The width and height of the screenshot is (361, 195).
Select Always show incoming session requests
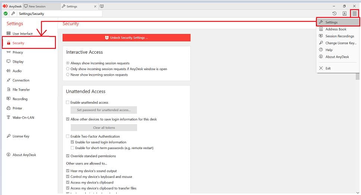[68, 63]
